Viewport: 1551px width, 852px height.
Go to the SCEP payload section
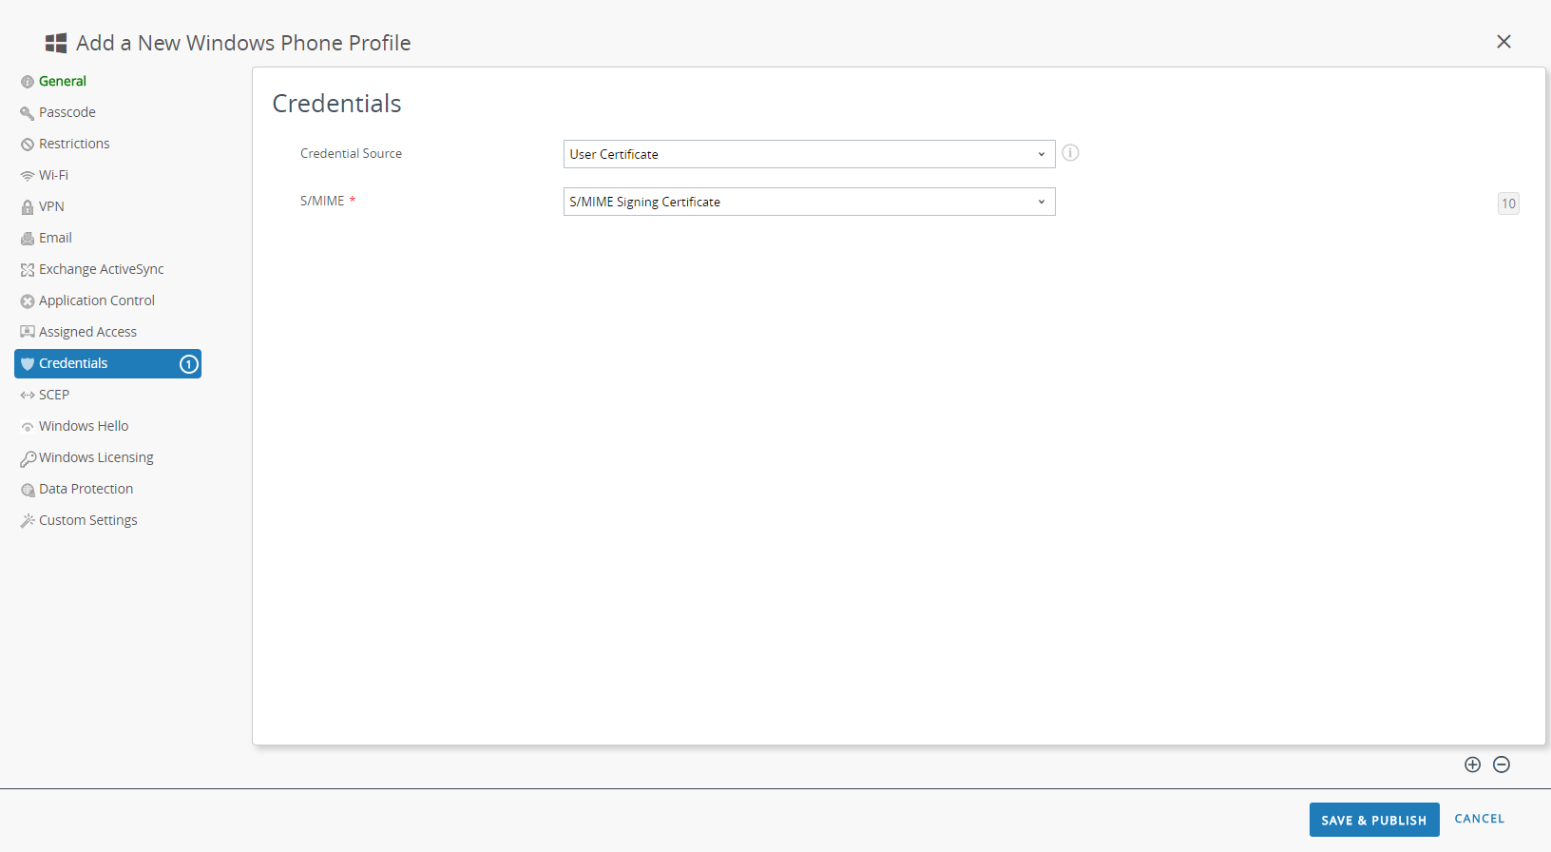tap(54, 395)
